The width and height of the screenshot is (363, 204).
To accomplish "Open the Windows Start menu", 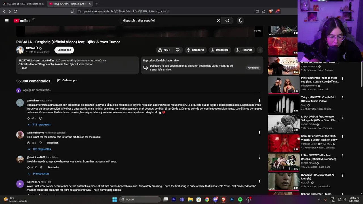I will coord(115,199).
